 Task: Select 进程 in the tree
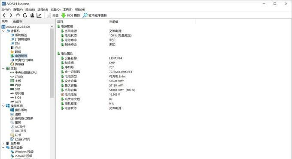[15, 114]
